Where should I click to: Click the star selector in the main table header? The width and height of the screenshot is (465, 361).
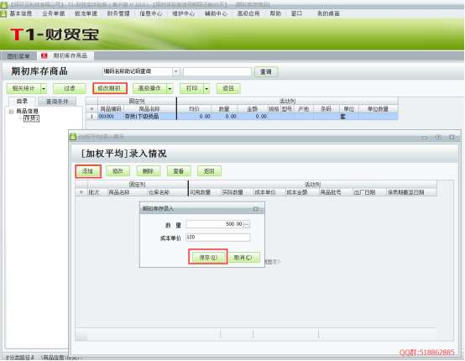click(x=91, y=109)
